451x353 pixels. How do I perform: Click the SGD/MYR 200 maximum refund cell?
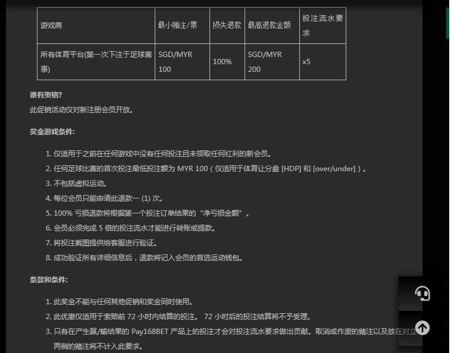[265, 62]
